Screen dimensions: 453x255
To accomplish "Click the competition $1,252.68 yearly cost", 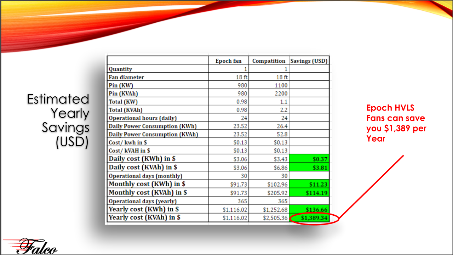I will [x=276, y=210].
